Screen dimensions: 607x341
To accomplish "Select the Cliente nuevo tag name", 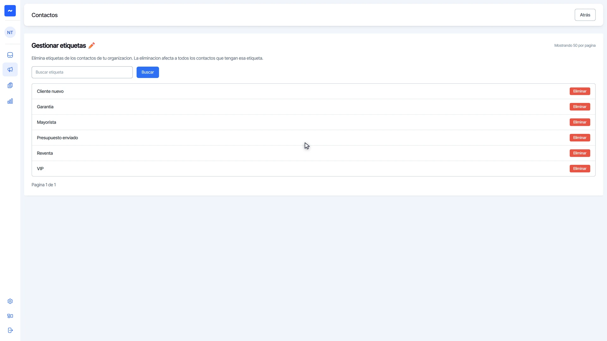I will click(50, 91).
